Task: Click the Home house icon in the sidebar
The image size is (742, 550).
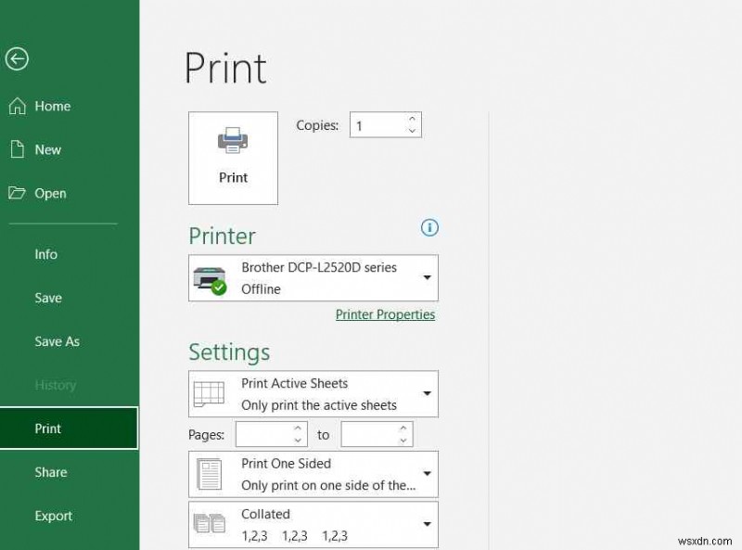Action: click(17, 105)
